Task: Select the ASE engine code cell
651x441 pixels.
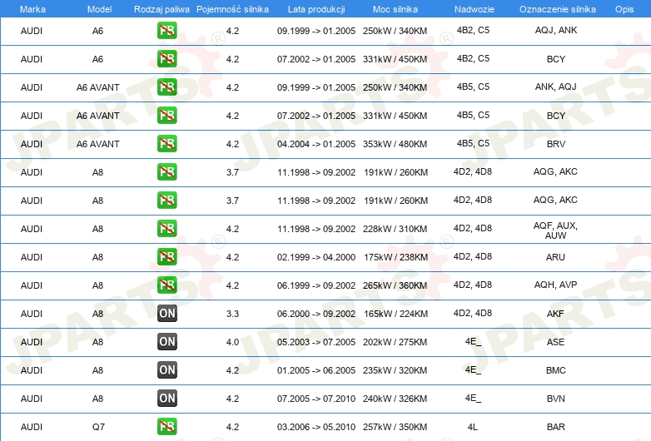Action: coord(555,342)
